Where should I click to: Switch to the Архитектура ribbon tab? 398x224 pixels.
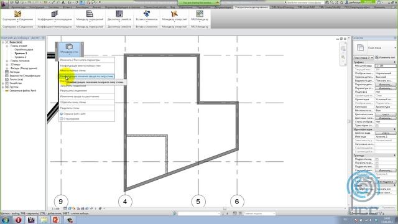(18, 7)
